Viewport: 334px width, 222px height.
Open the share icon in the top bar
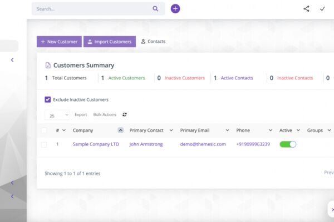click(x=306, y=9)
